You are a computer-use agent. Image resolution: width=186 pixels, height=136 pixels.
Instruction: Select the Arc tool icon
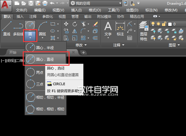coord(43,26)
